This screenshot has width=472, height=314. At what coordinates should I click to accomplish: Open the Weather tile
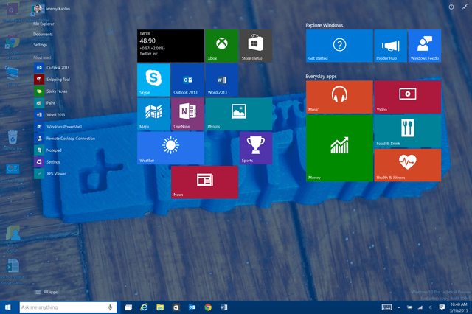coord(170,148)
